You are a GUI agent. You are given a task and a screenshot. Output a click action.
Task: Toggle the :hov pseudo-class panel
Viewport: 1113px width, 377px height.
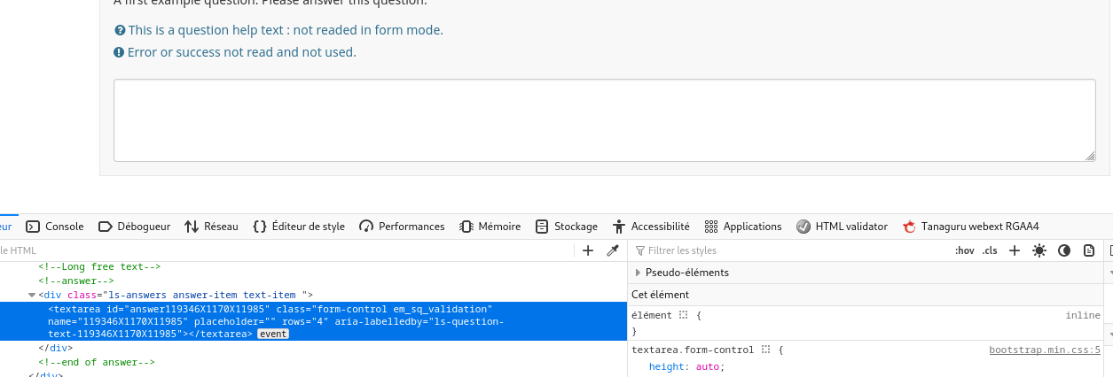click(x=964, y=250)
